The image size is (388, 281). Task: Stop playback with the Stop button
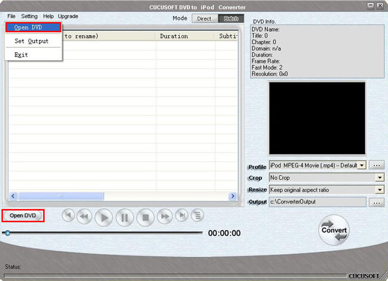pyautogui.click(x=144, y=217)
